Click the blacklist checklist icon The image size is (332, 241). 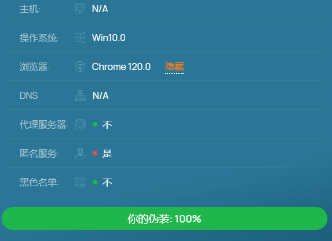coord(80,182)
